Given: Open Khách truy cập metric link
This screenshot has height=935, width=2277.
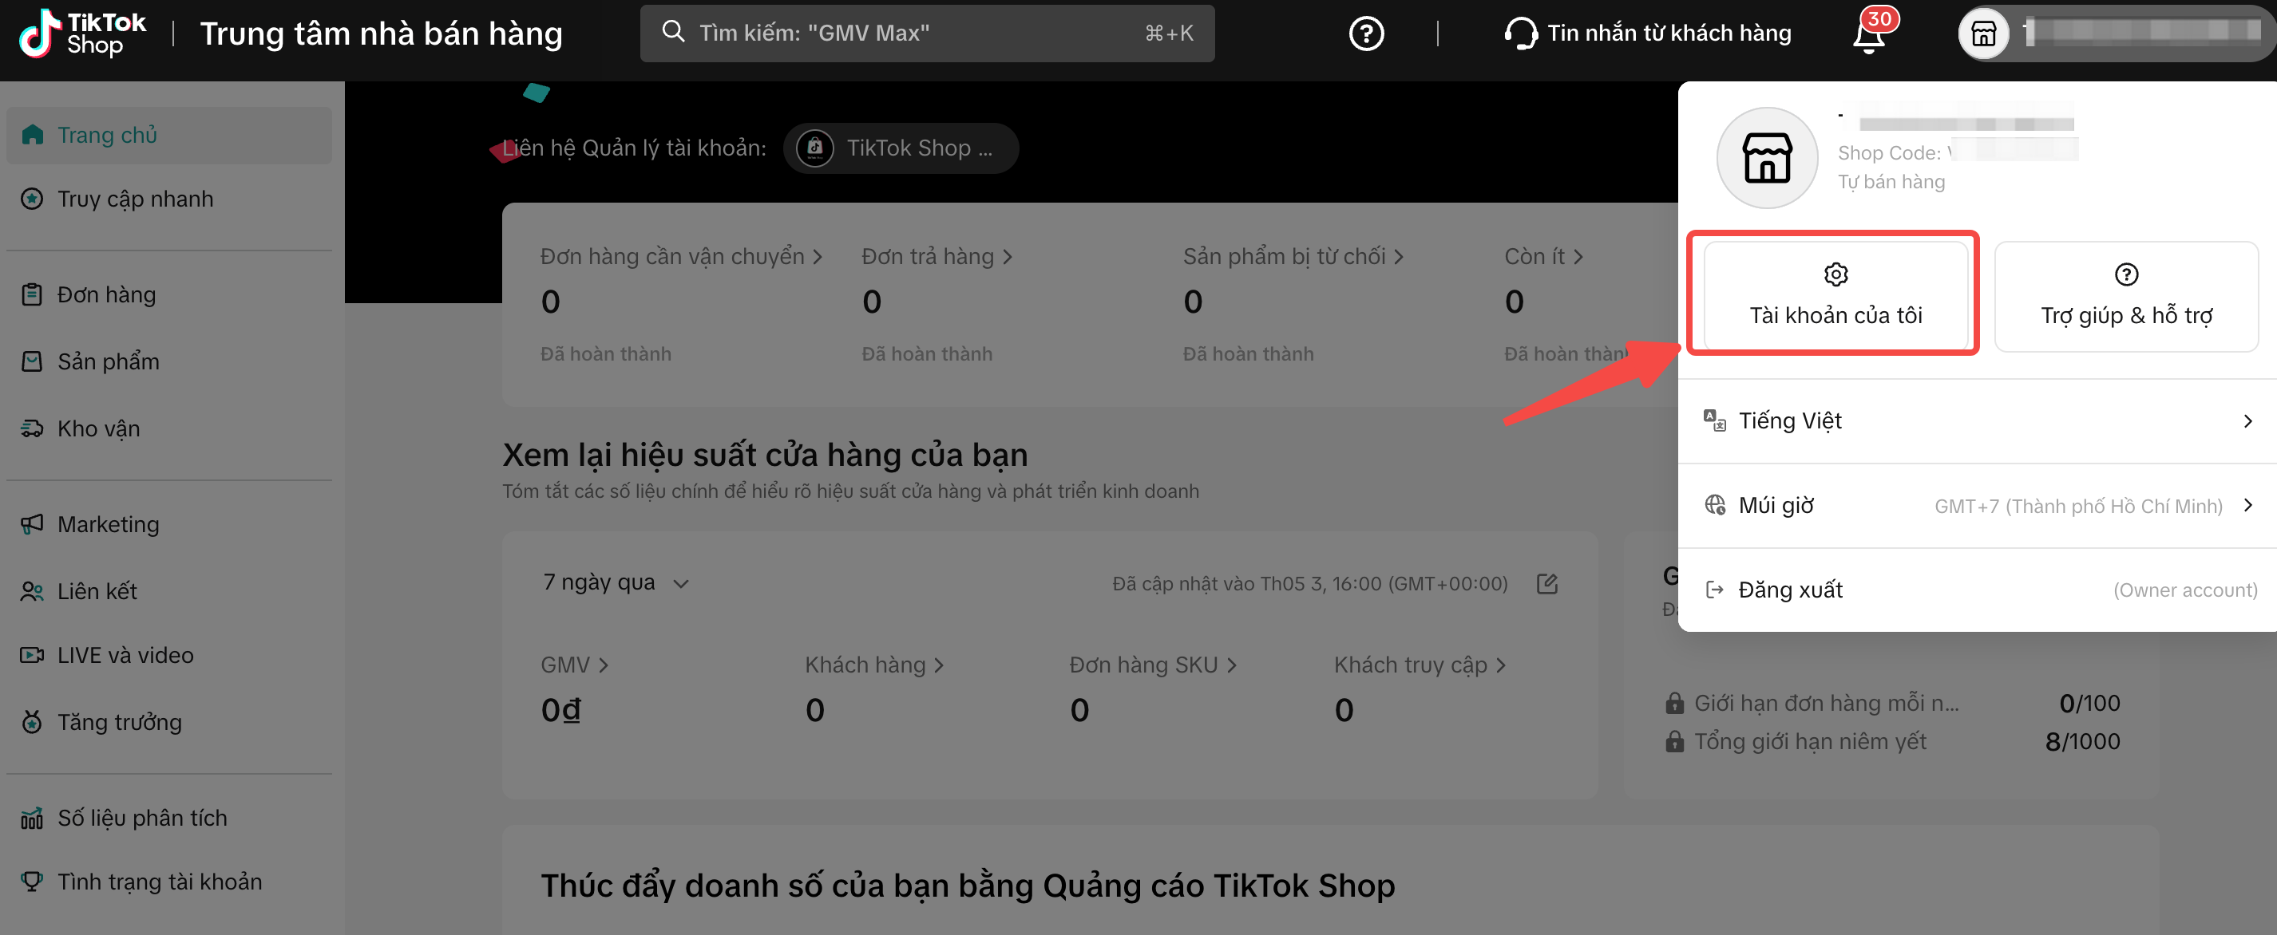Looking at the screenshot, I should click(1420, 664).
